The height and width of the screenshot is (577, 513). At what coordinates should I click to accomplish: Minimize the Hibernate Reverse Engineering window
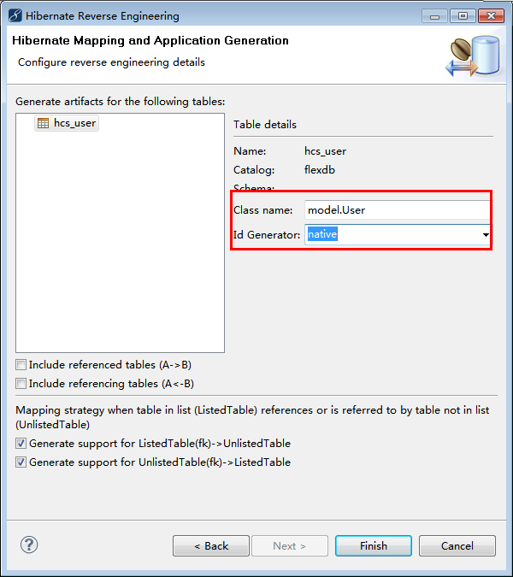[434, 16]
